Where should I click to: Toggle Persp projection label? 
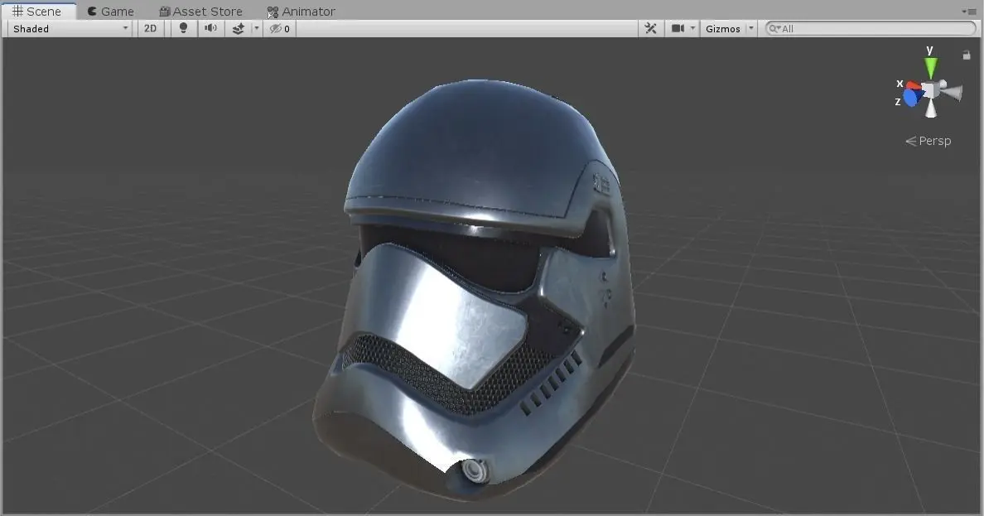tap(929, 142)
